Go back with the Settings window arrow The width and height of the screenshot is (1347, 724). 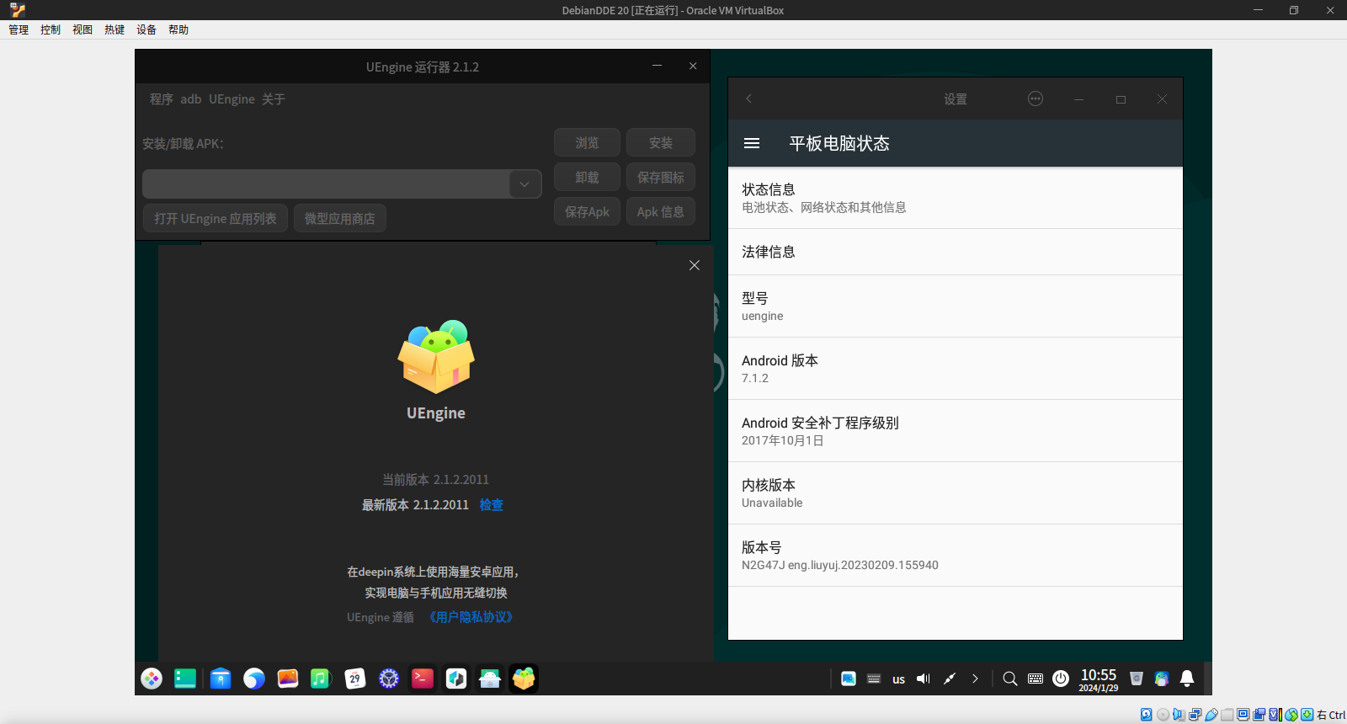(x=748, y=98)
